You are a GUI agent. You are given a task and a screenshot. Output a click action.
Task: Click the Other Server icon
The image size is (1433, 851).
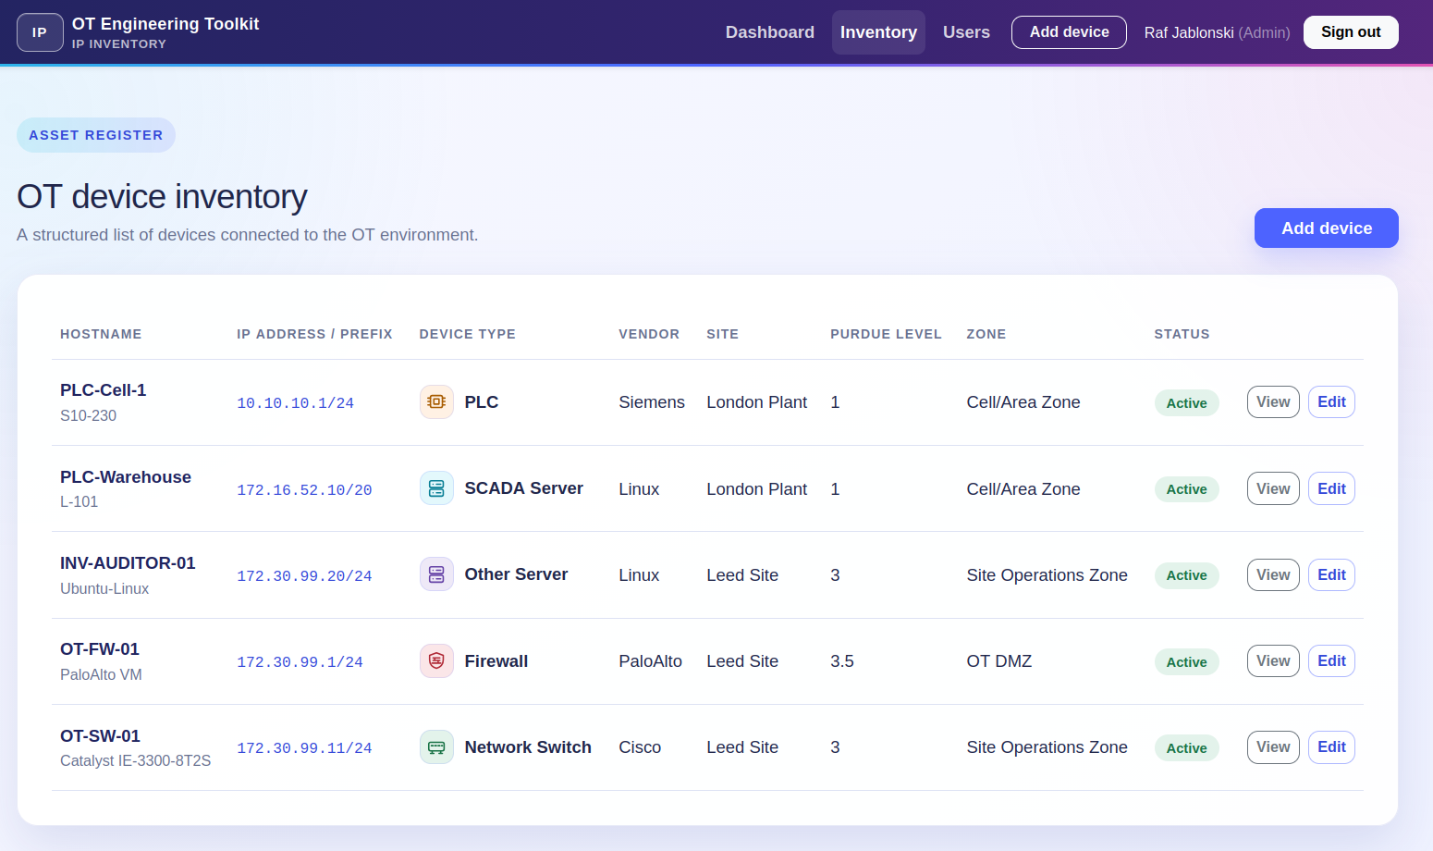tap(436, 574)
